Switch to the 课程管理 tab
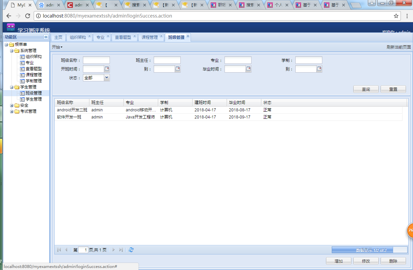 (x=150, y=37)
